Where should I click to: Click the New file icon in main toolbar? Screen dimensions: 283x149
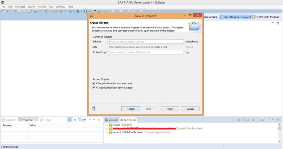4,11
